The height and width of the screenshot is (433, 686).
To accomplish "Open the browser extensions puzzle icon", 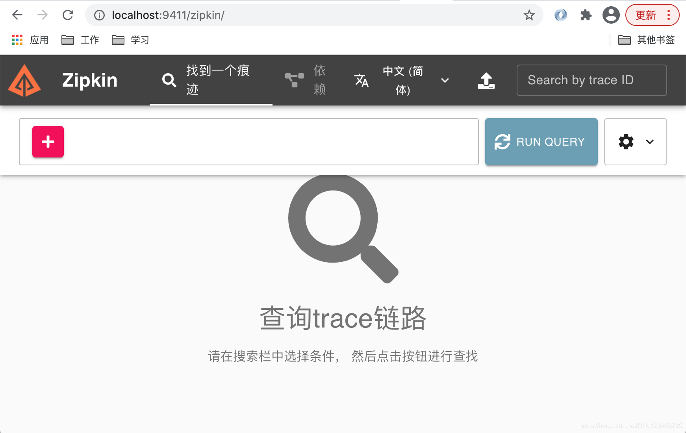I will (x=586, y=15).
